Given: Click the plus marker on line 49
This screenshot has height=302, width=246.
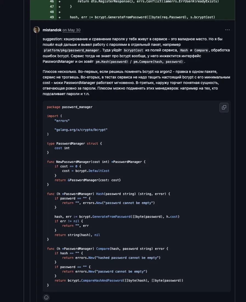Looking at the screenshot, I should pos(60,17).
